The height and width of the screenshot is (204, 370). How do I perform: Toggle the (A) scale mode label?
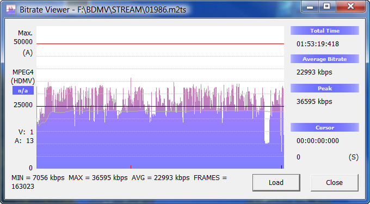[x=28, y=53]
